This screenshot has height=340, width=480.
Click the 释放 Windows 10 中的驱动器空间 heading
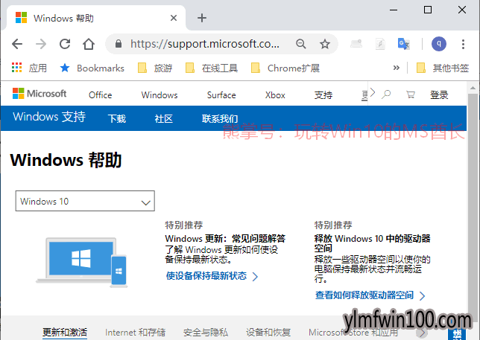[x=372, y=243]
